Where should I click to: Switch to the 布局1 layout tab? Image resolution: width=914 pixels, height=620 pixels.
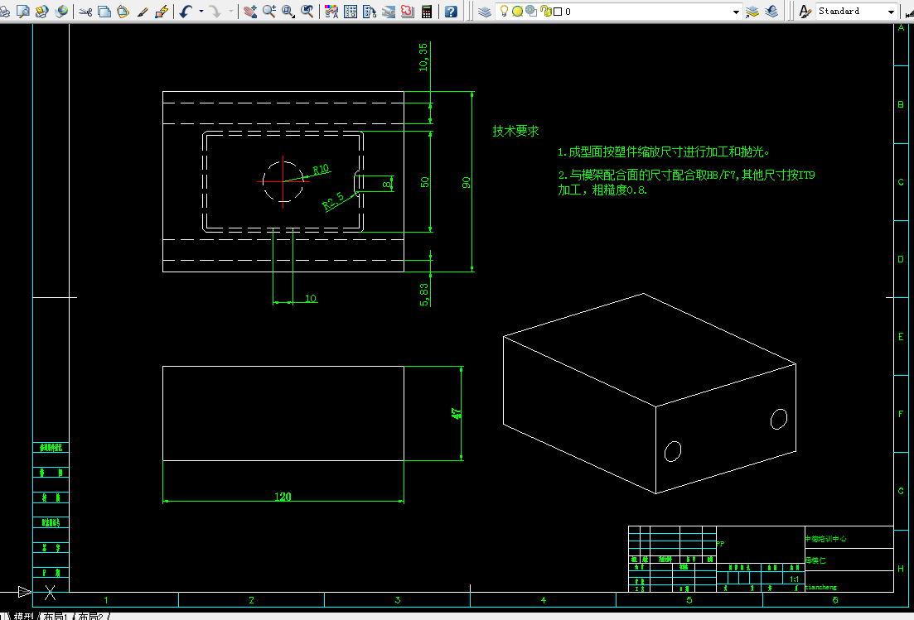pos(56,616)
